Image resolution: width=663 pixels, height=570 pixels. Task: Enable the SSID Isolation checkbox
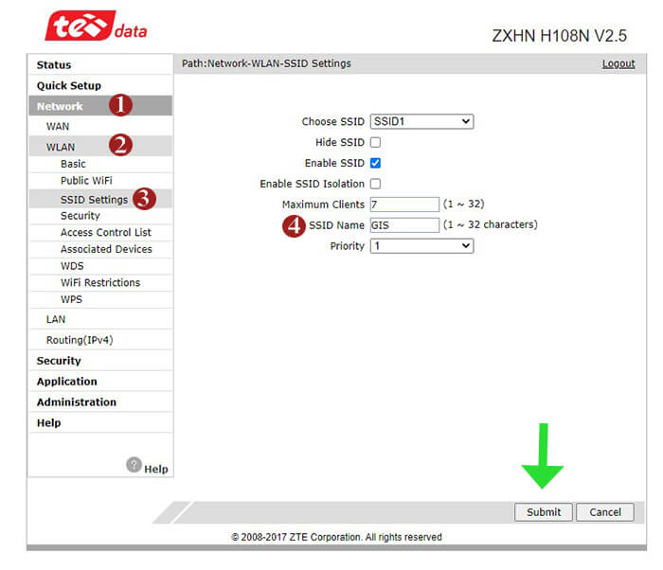click(x=375, y=184)
